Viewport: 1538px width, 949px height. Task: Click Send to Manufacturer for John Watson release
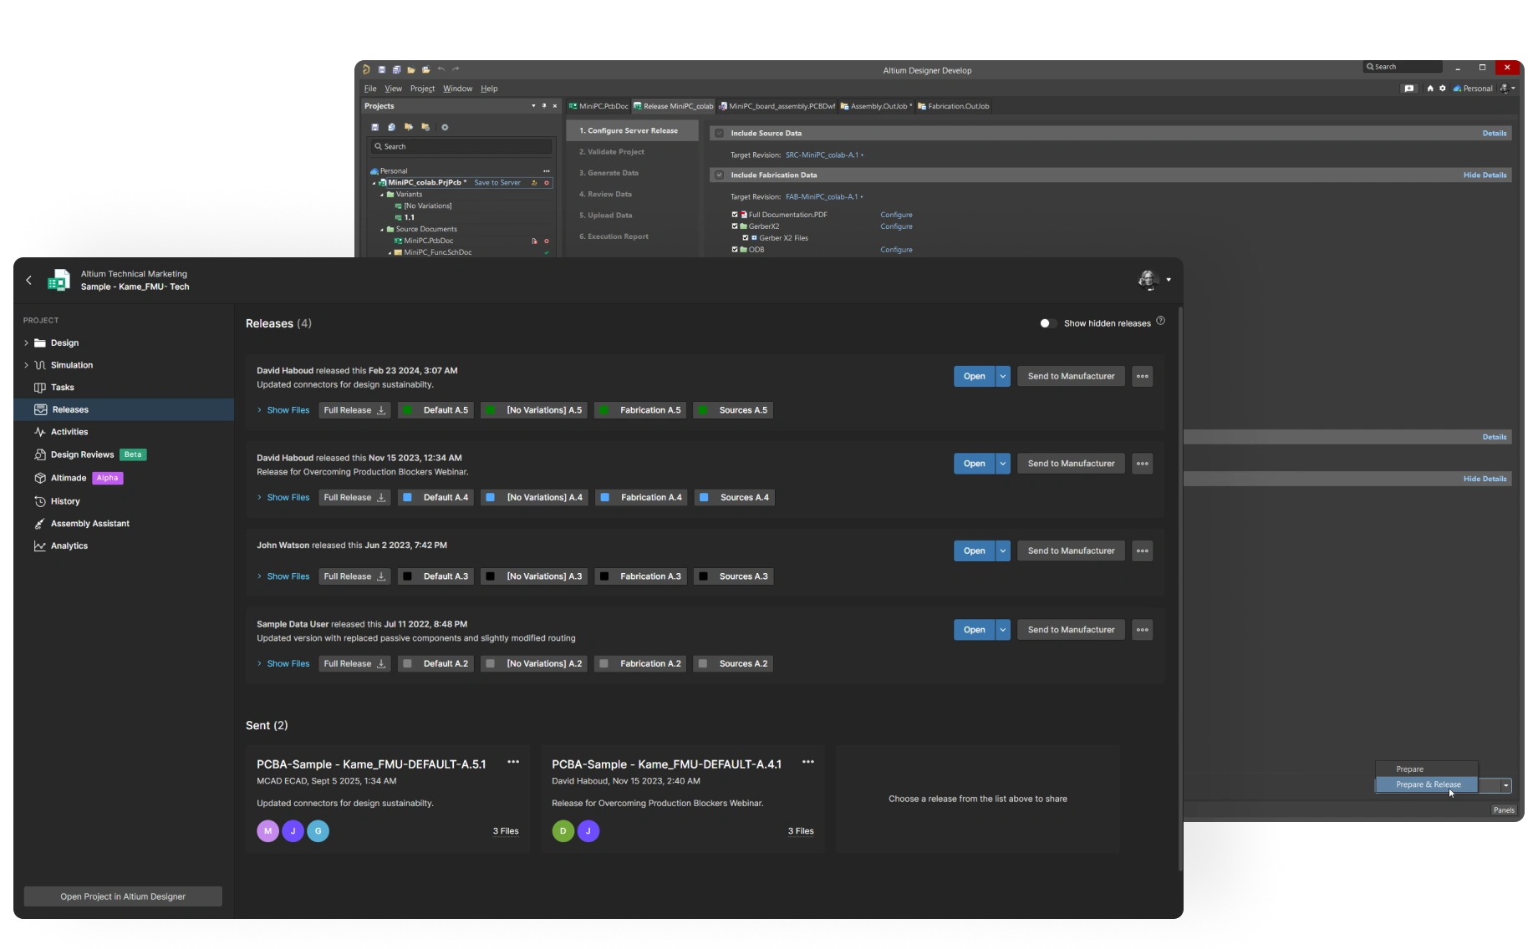[x=1071, y=551]
